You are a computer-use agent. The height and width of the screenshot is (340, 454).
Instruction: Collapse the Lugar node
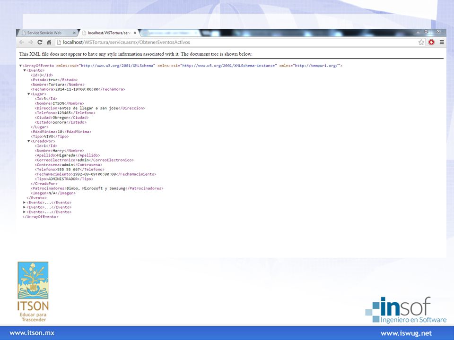[x=29, y=94]
